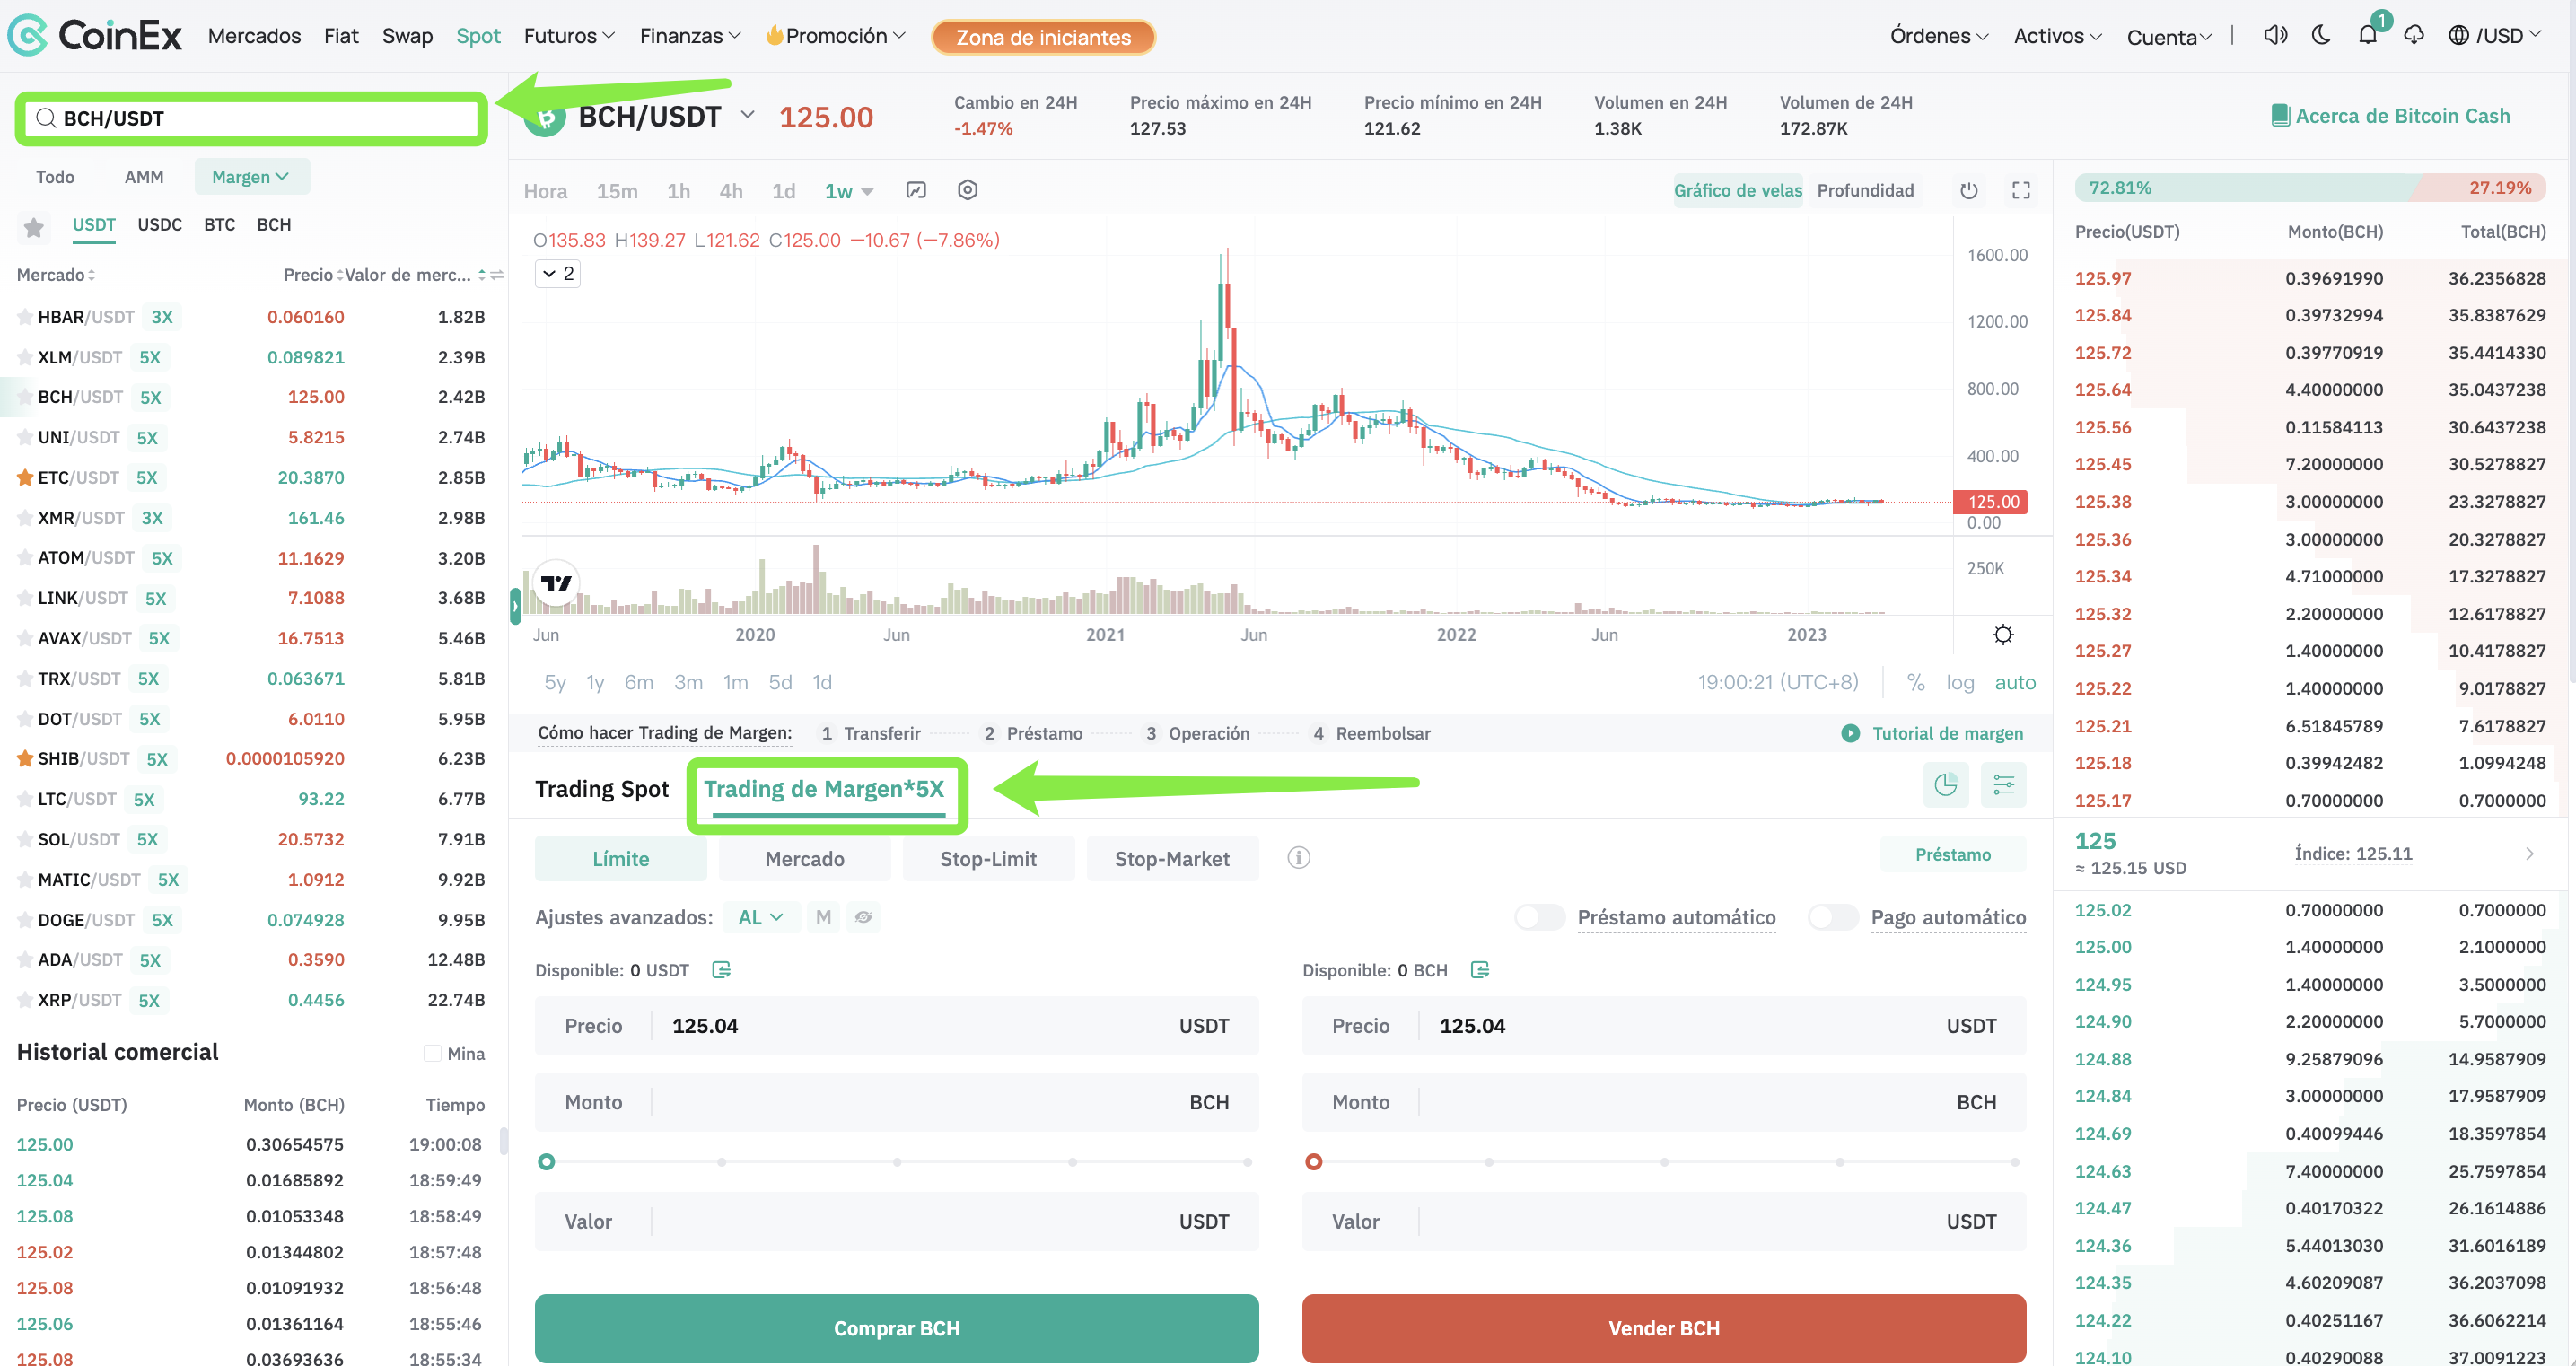Open notifications bell icon
Image resolution: width=2576 pixels, height=1366 pixels.
[2367, 36]
